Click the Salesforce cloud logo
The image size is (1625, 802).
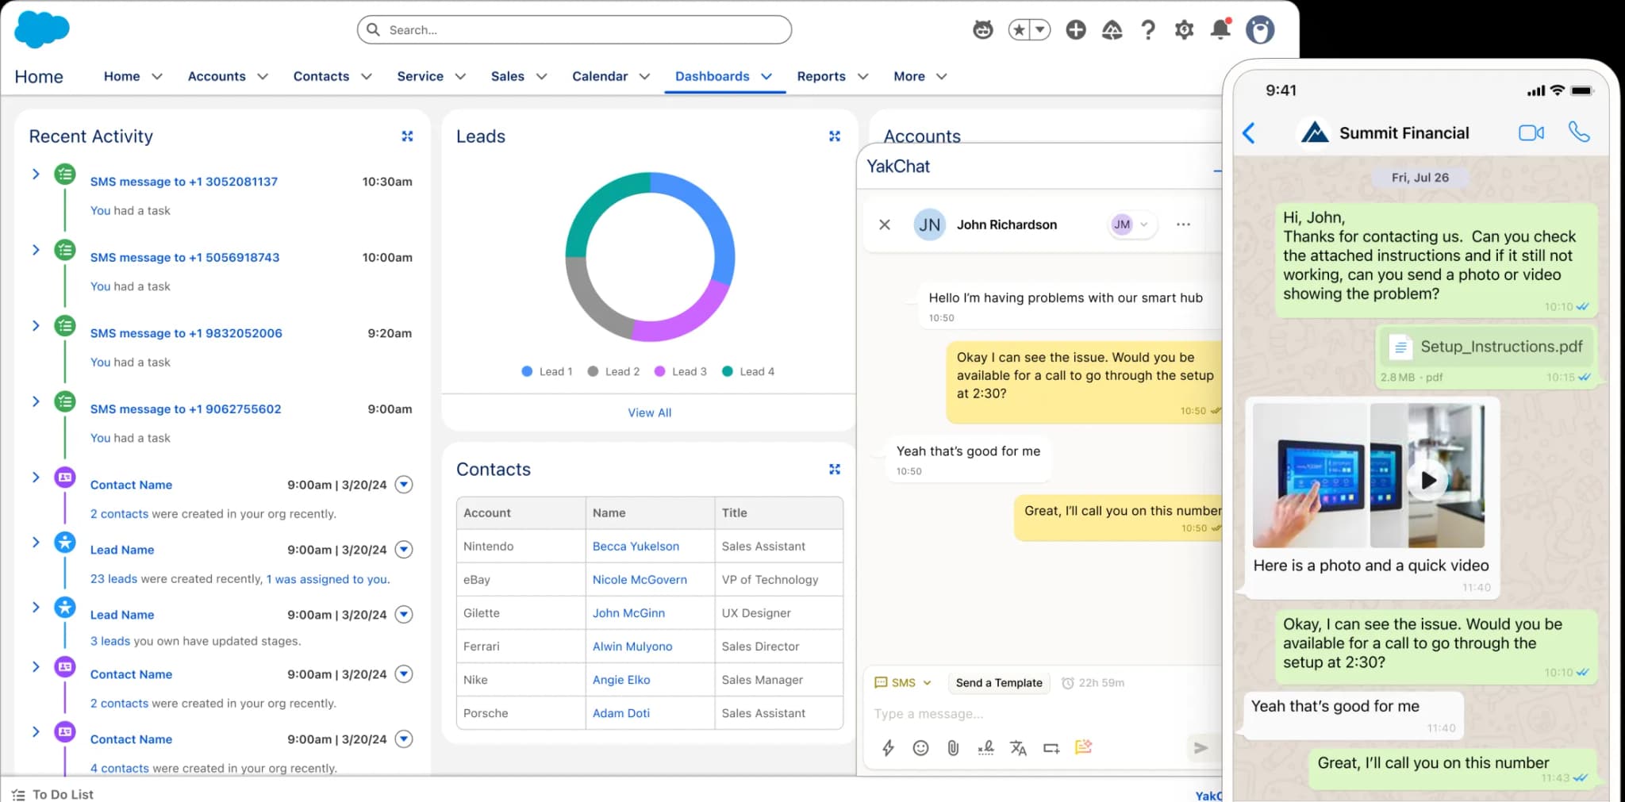pyautogui.click(x=42, y=29)
